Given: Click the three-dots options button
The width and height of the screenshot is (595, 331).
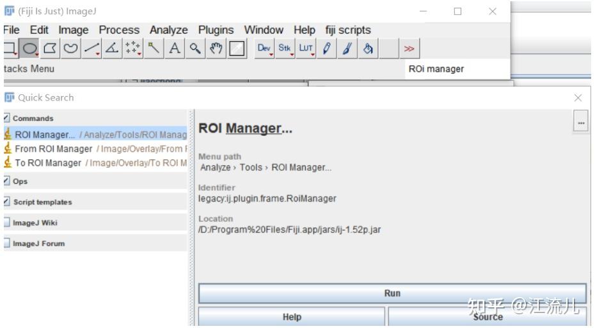Looking at the screenshot, I should [x=581, y=122].
